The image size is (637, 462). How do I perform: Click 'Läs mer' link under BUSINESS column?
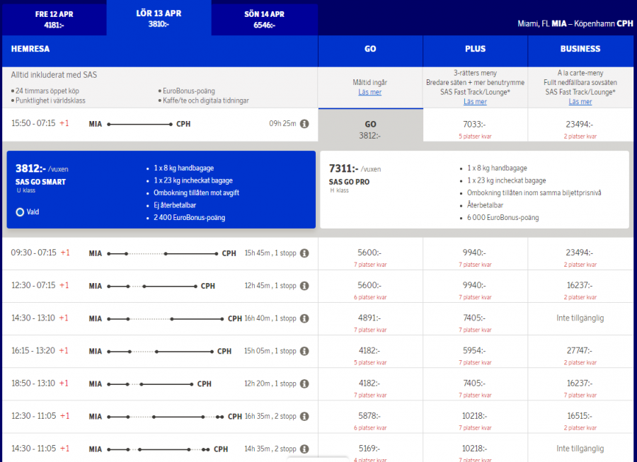[580, 102]
